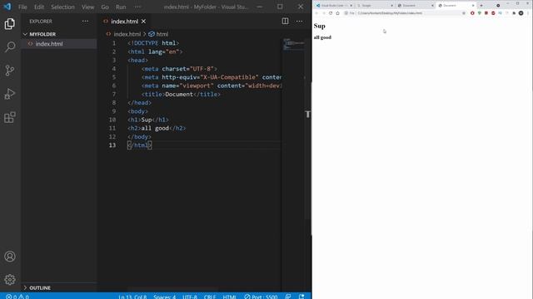This screenshot has height=299, width=533.
Task: Click the browser home button
Action: point(337,13)
